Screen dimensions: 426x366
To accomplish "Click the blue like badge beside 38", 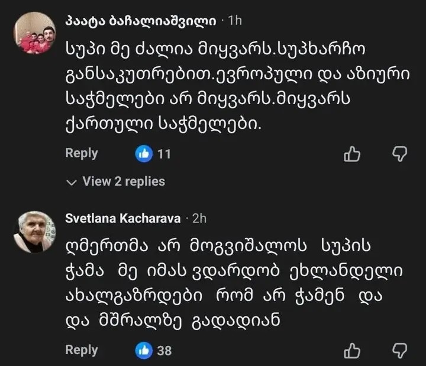I will 144,350.
